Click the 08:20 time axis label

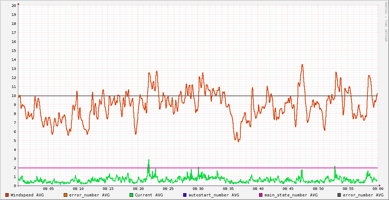click(138, 189)
